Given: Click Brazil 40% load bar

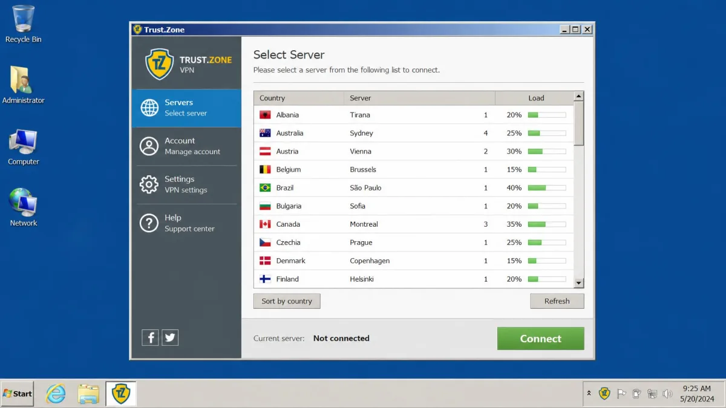Looking at the screenshot, I should 547,187.
